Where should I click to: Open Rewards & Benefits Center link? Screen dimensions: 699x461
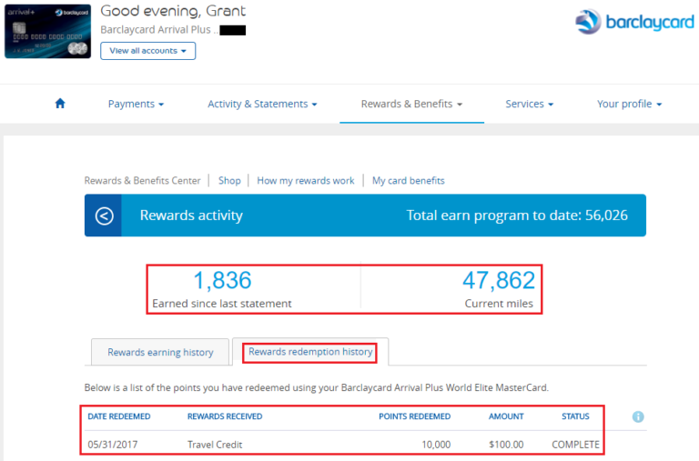[142, 180]
